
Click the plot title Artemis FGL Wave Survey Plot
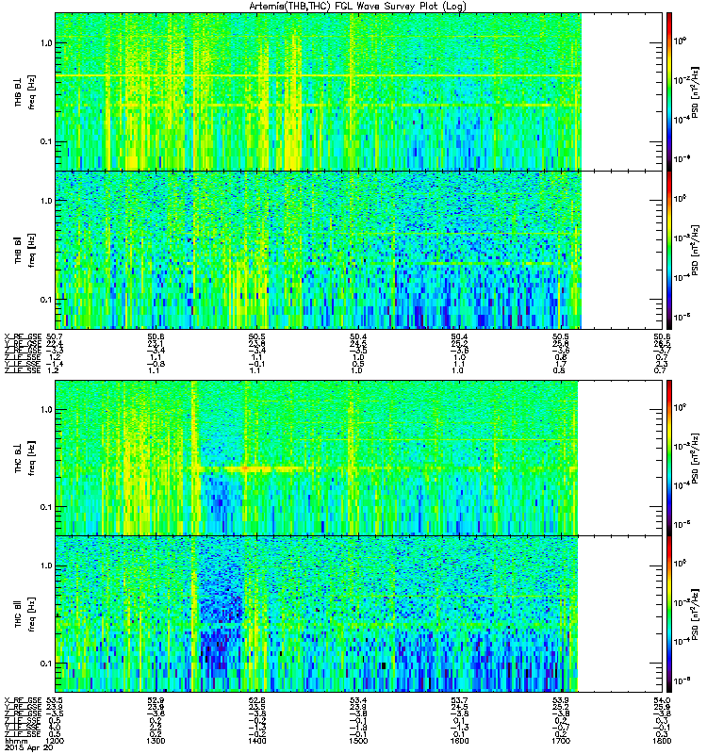357,7
